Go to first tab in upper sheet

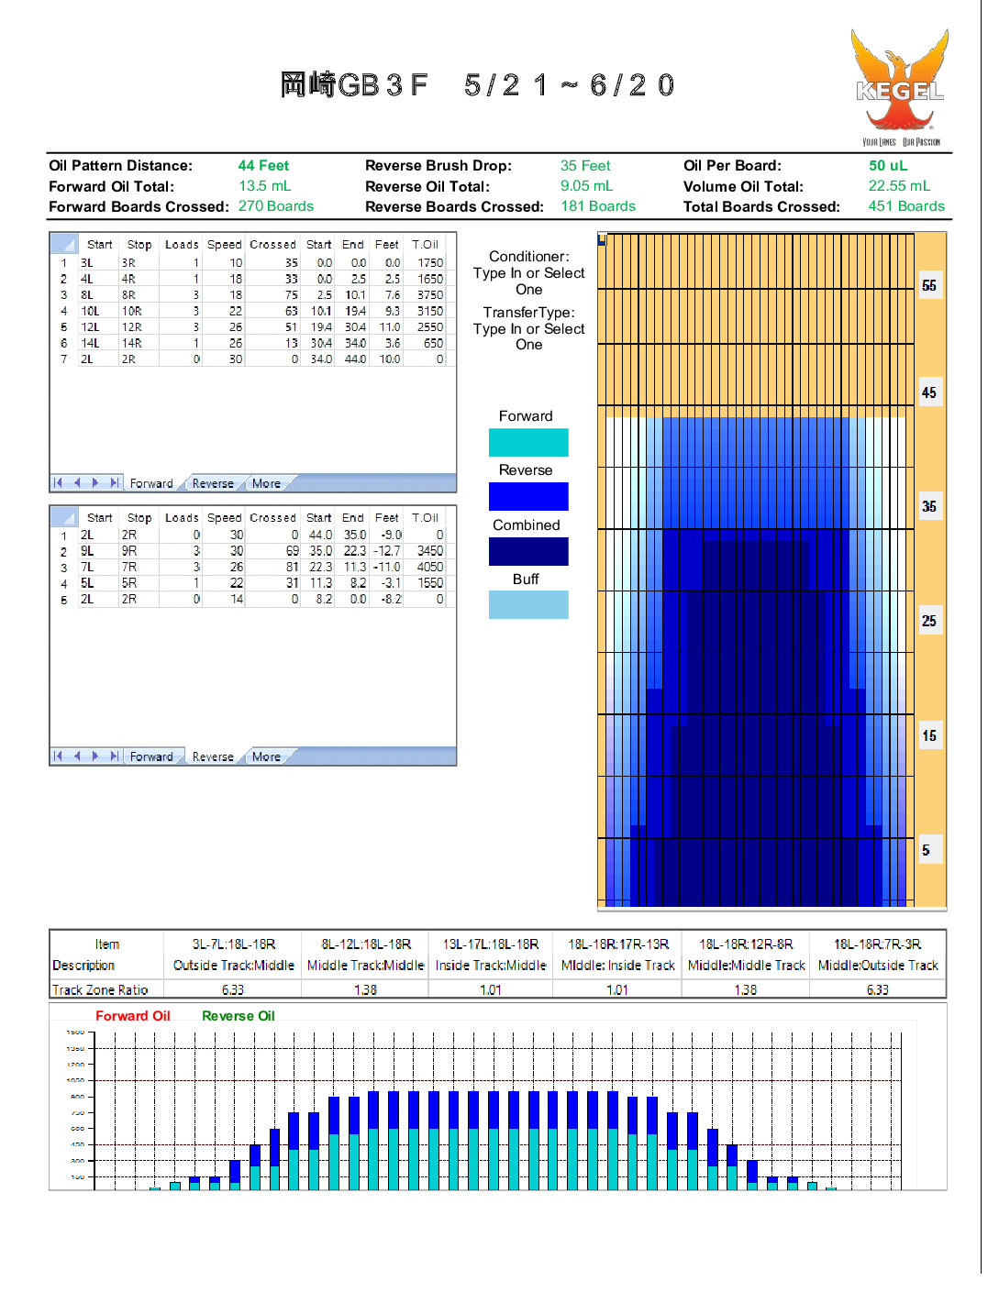click(x=59, y=482)
